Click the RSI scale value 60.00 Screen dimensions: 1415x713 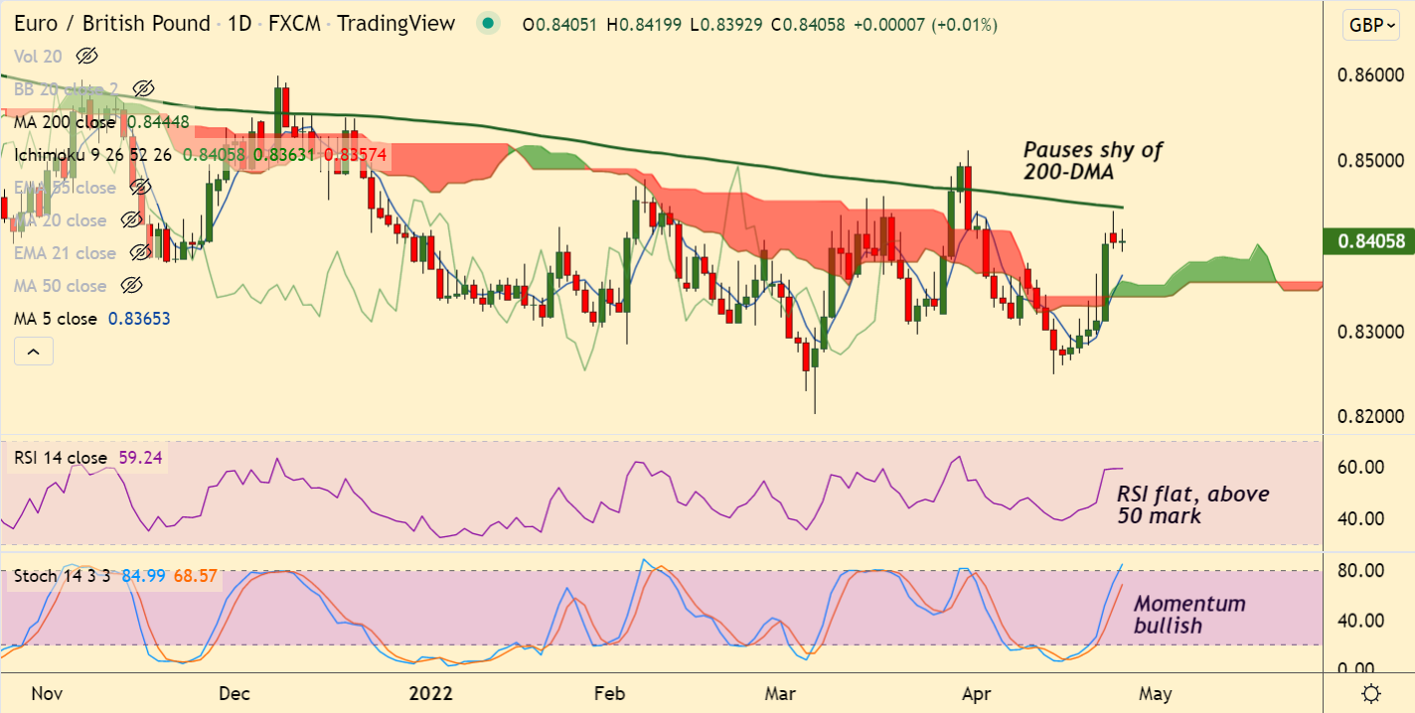[1361, 467]
